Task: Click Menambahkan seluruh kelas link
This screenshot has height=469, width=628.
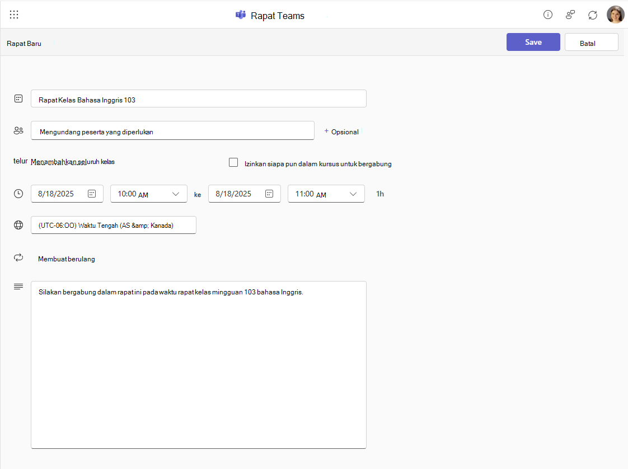Action: (x=73, y=162)
